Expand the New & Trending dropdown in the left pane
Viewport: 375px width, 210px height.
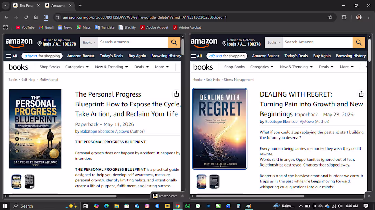tap(111, 67)
